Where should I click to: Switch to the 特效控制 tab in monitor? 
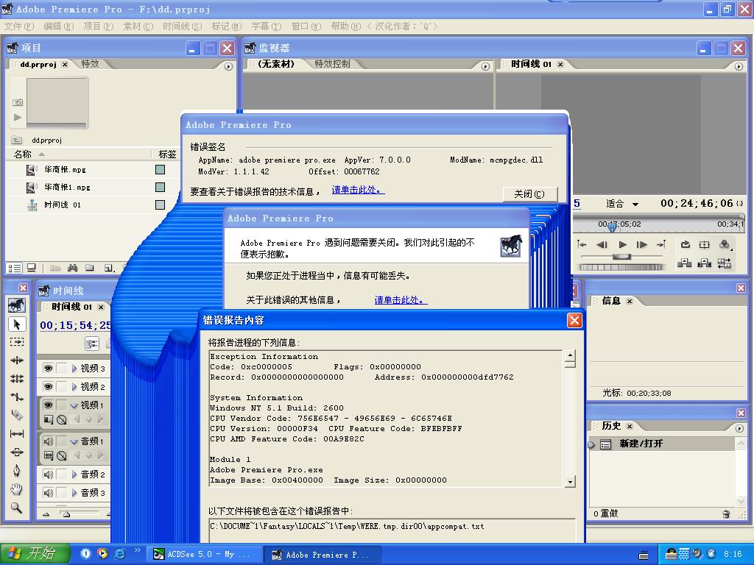pyautogui.click(x=332, y=64)
